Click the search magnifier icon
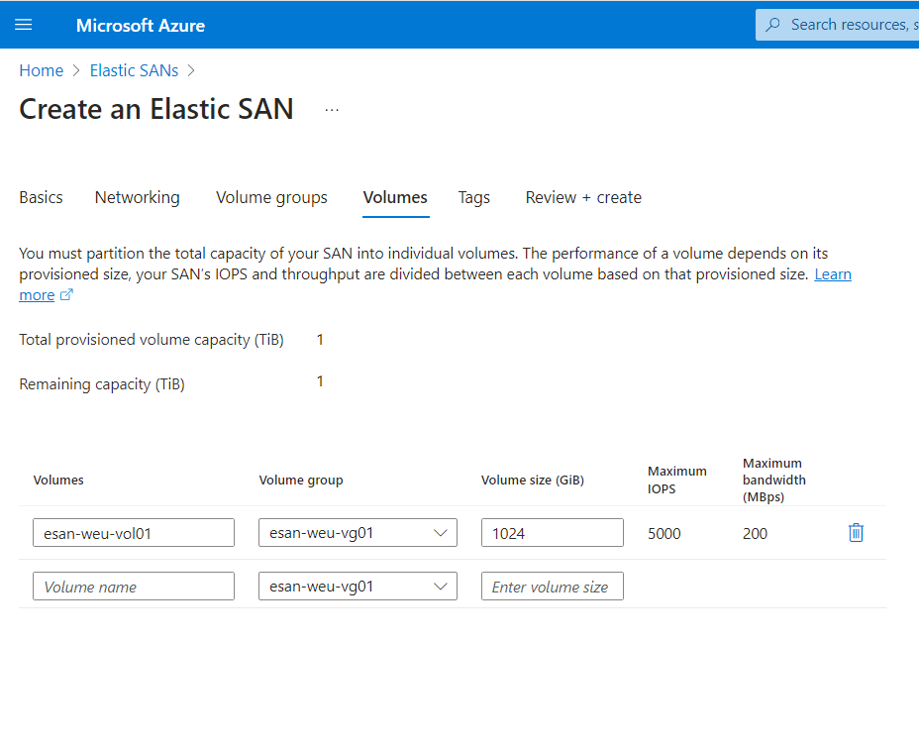Screen dimensions: 919x750 pos(773,25)
